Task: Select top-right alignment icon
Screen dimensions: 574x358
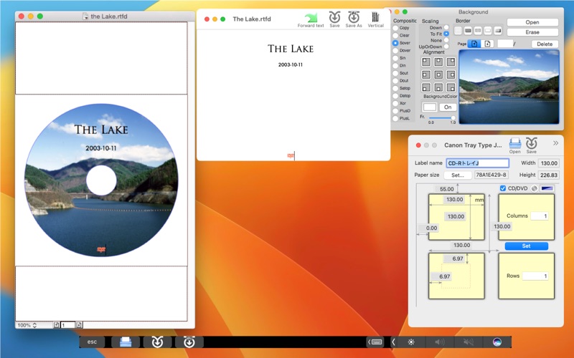Action: click(x=451, y=62)
